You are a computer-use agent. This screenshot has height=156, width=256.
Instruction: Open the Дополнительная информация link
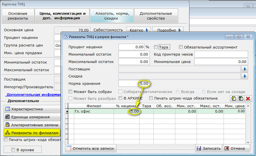34,95
